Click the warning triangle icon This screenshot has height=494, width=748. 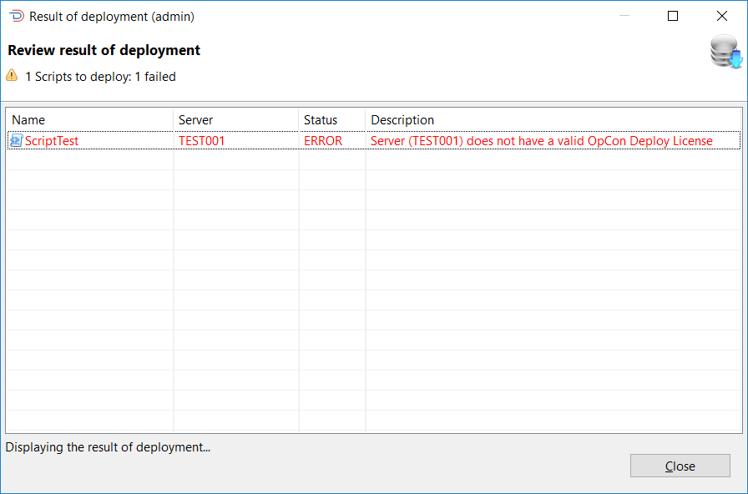12,75
